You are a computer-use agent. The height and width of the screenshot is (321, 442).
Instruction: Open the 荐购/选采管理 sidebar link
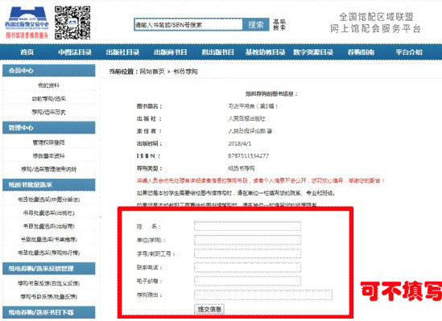tap(49, 169)
